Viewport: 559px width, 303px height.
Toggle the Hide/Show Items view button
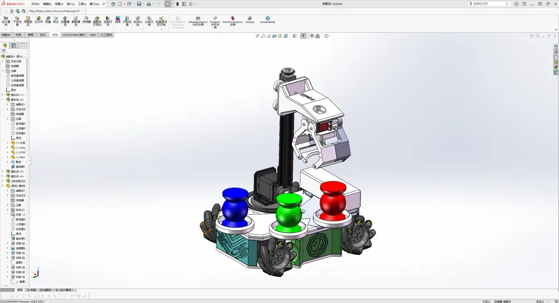pyautogui.click(x=304, y=36)
